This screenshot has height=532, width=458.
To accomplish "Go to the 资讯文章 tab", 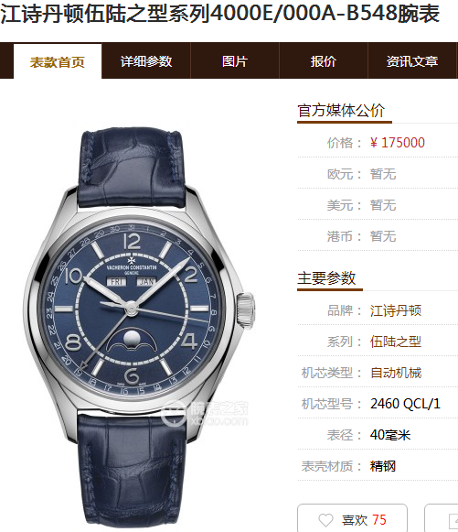I will tap(412, 61).
